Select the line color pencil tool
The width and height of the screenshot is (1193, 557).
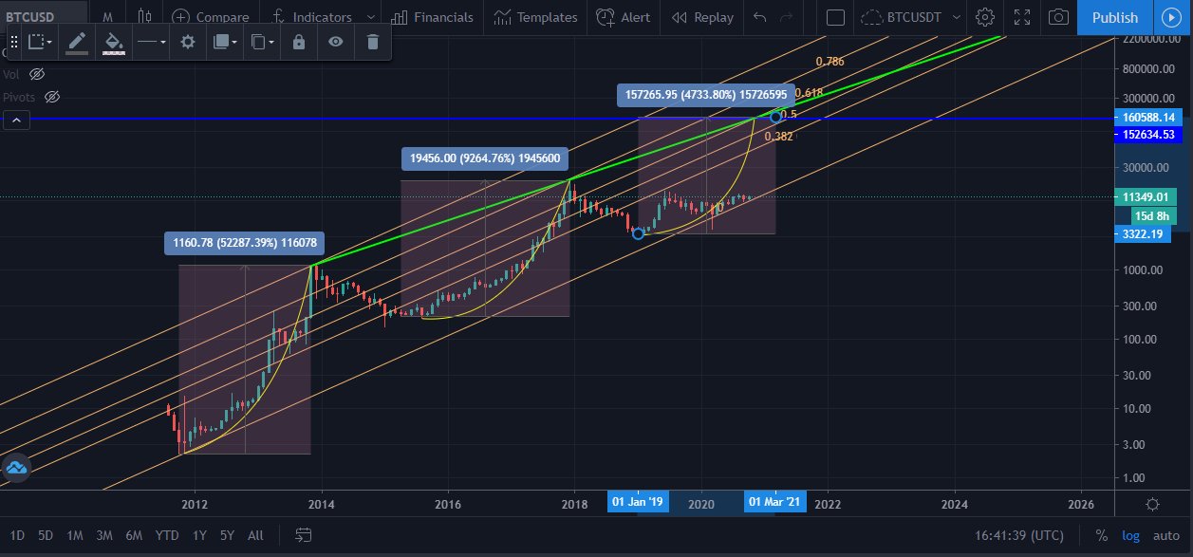coord(77,42)
